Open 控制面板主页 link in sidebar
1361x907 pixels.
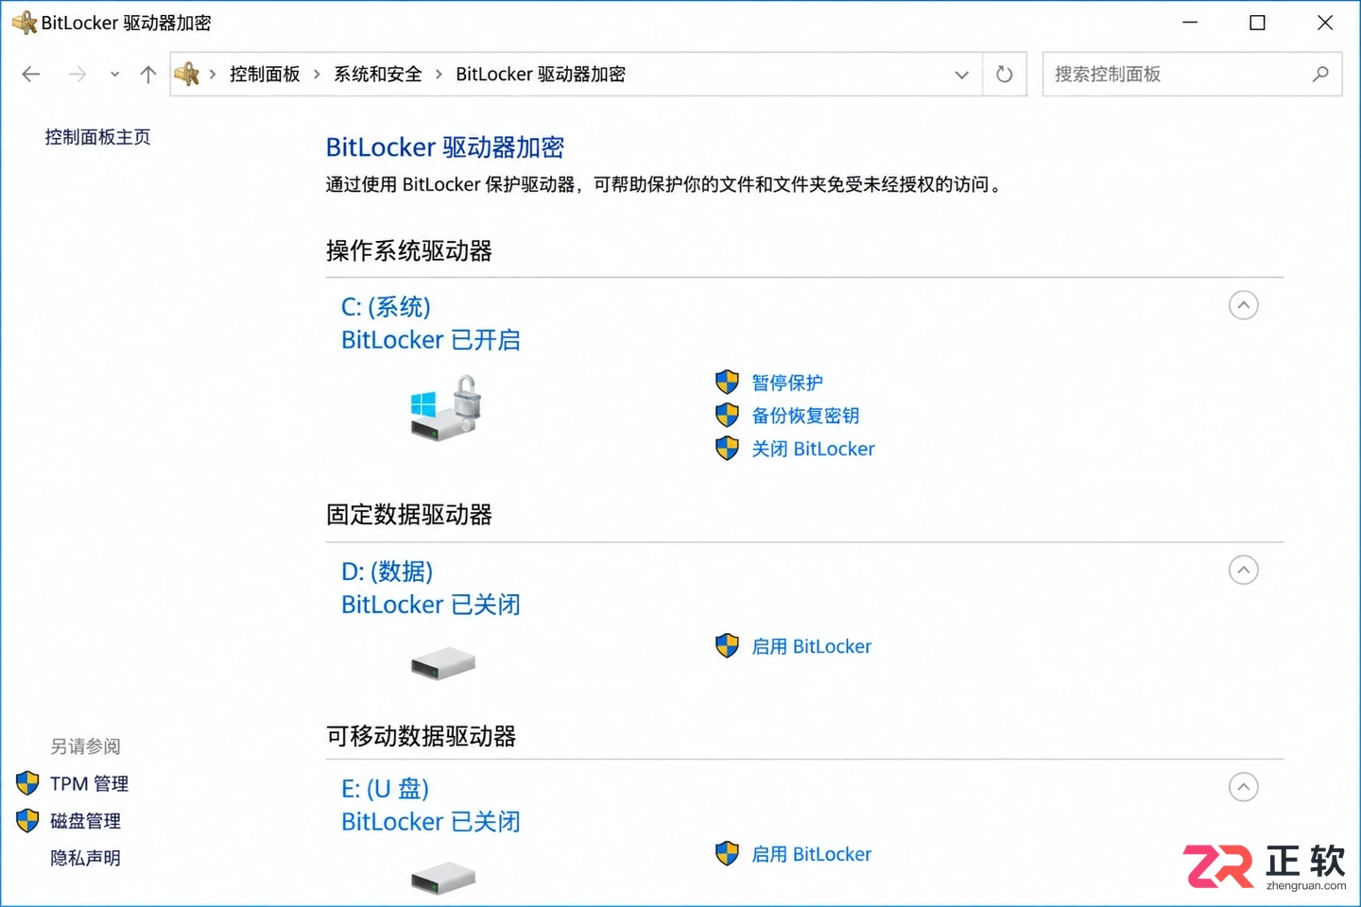pyautogui.click(x=97, y=137)
